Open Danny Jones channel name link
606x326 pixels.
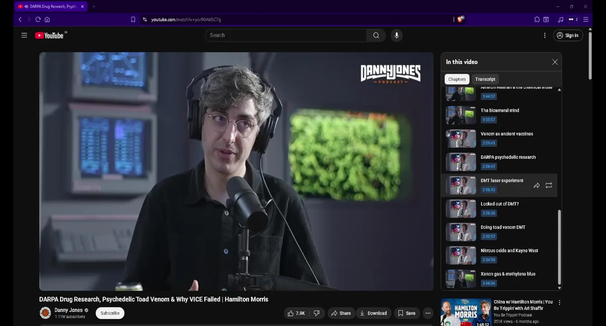pos(68,310)
